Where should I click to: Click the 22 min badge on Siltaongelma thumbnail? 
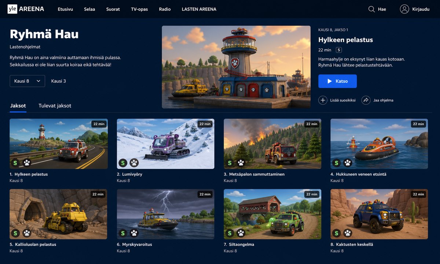point(312,194)
